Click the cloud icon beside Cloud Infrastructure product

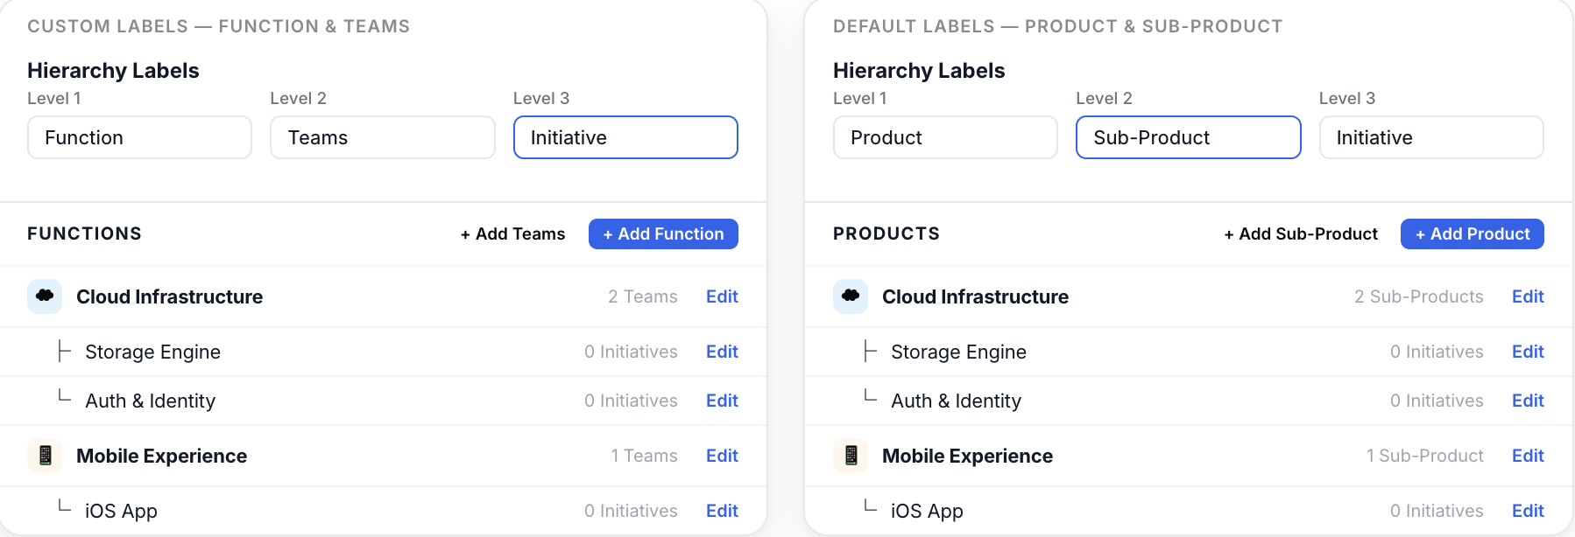point(850,296)
